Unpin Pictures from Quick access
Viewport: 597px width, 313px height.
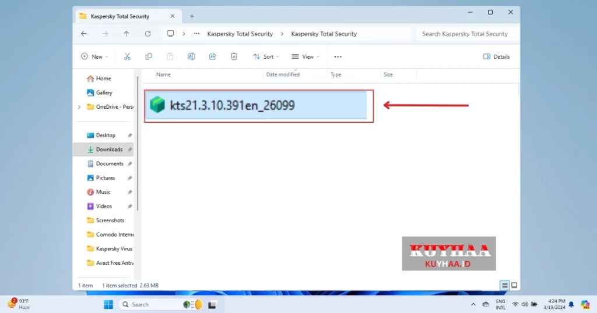(130, 178)
